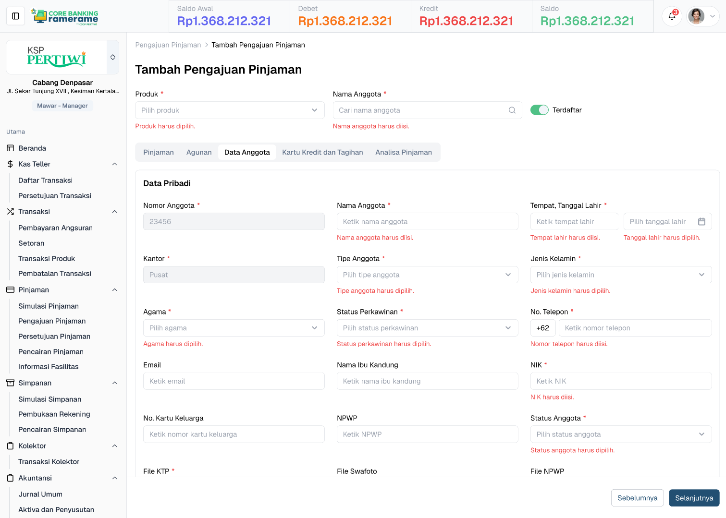Screen dimensions: 726x518
Task: Collapse the Pinjaman sidebar section
Action: tap(114, 290)
